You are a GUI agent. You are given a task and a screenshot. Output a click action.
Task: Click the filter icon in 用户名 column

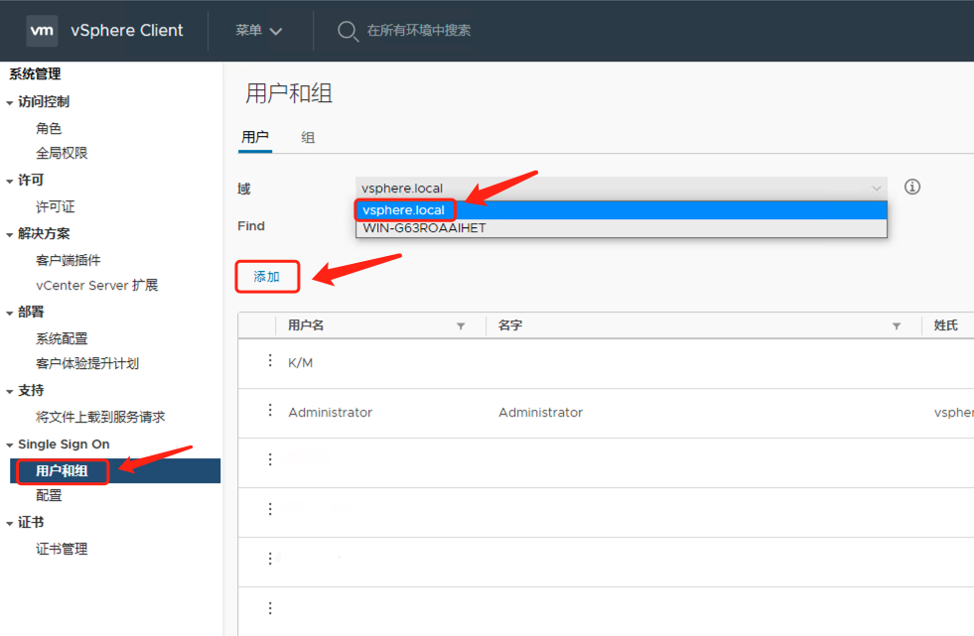(461, 325)
